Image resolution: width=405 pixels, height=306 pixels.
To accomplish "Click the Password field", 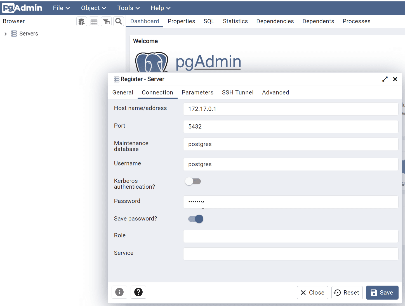I will [291, 202].
